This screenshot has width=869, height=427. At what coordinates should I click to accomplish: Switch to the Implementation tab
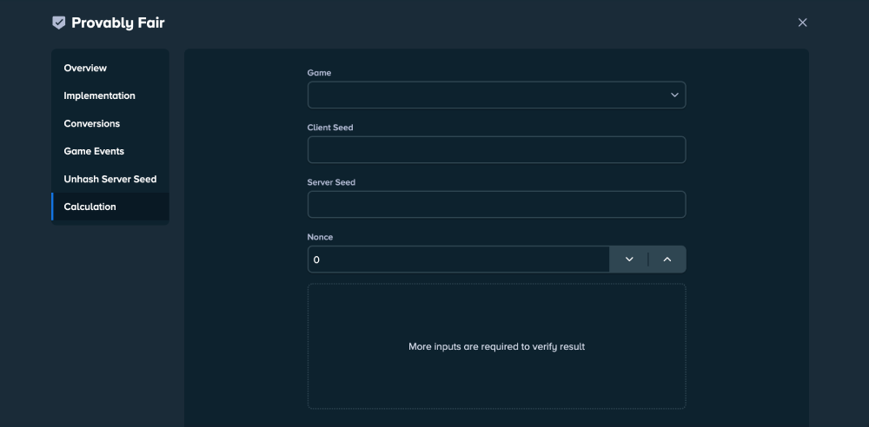[x=99, y=95]
